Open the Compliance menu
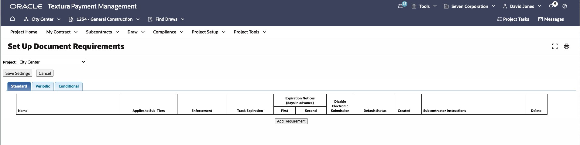Viewport: 580px width, 145px height. point(168,32)
